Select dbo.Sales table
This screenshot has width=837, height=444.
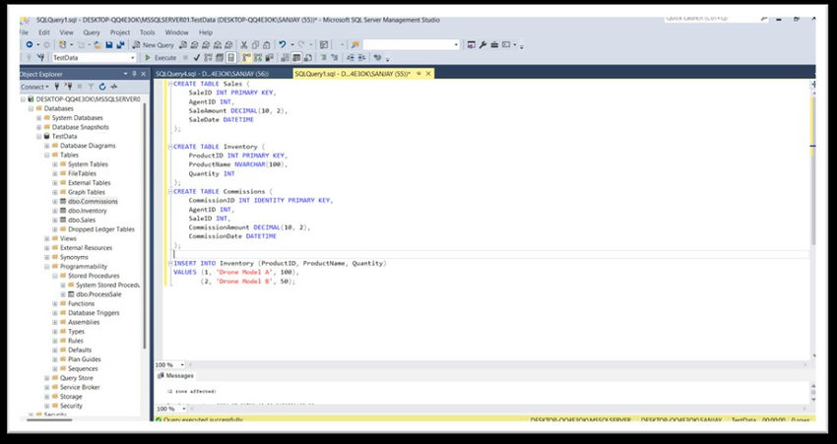[x=82, y=220]
